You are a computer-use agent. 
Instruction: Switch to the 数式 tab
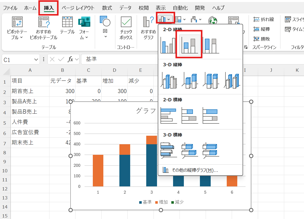click(107, 8)
